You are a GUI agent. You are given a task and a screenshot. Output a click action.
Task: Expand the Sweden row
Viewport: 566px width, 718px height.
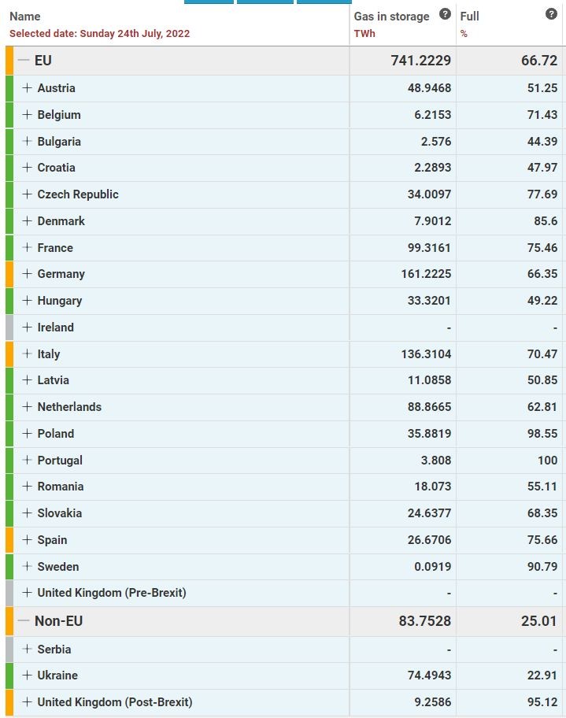(27, 566)
